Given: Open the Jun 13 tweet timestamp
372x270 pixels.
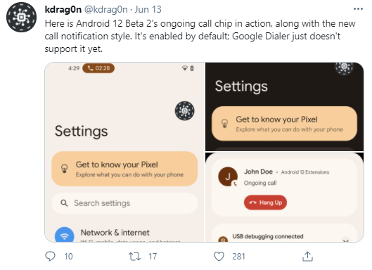Looking at the screenshot, I should click(148, 9).
